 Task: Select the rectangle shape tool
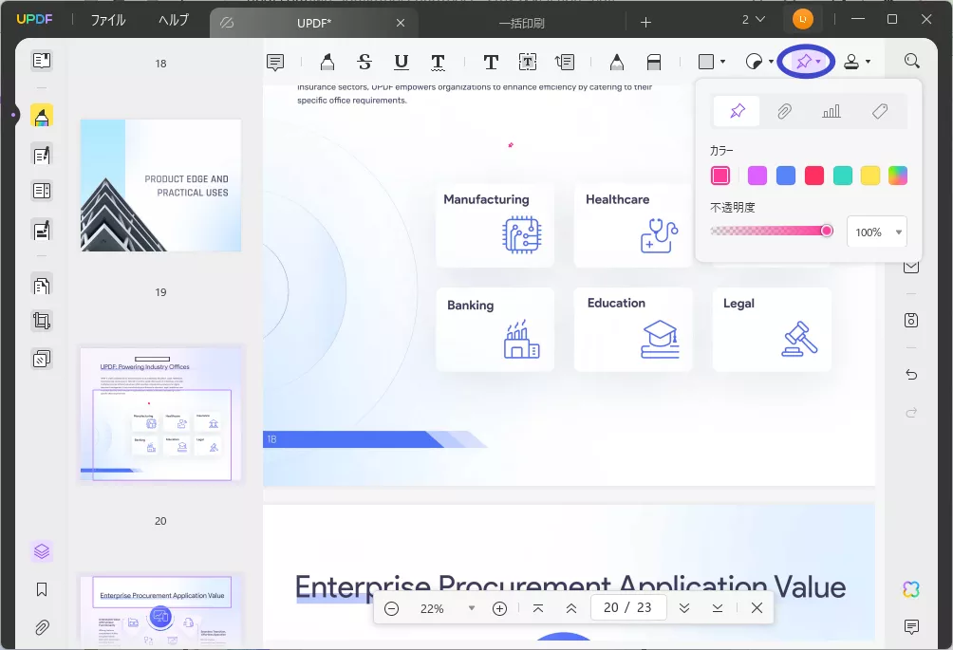(706, 62)
